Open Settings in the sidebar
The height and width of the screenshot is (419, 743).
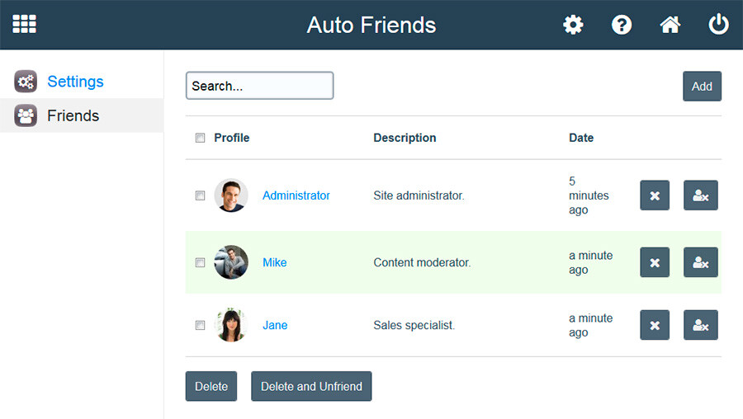click(74, 81)
